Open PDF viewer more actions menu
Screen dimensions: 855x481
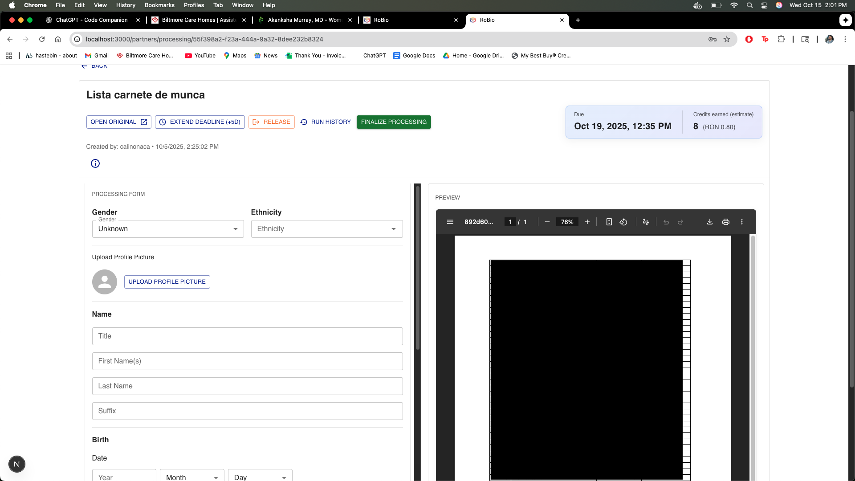click(x=741, y=222)
